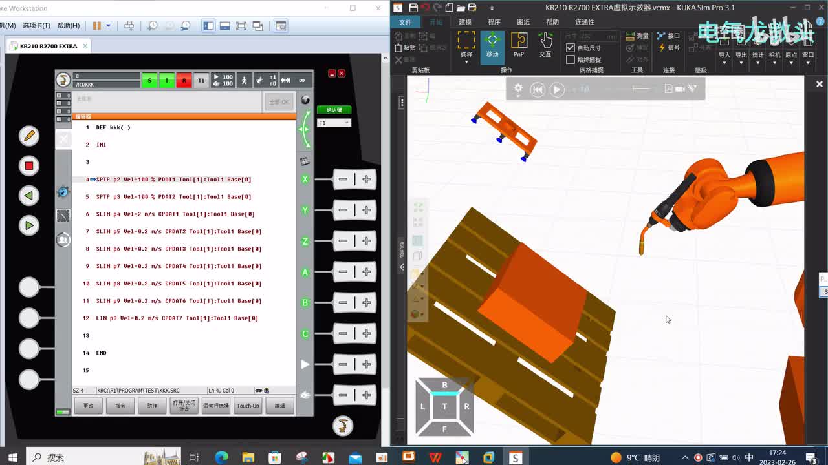Click the Change softkey in the pendant
Viewport: 828px width, 465px height.
[x=89, y=406]
